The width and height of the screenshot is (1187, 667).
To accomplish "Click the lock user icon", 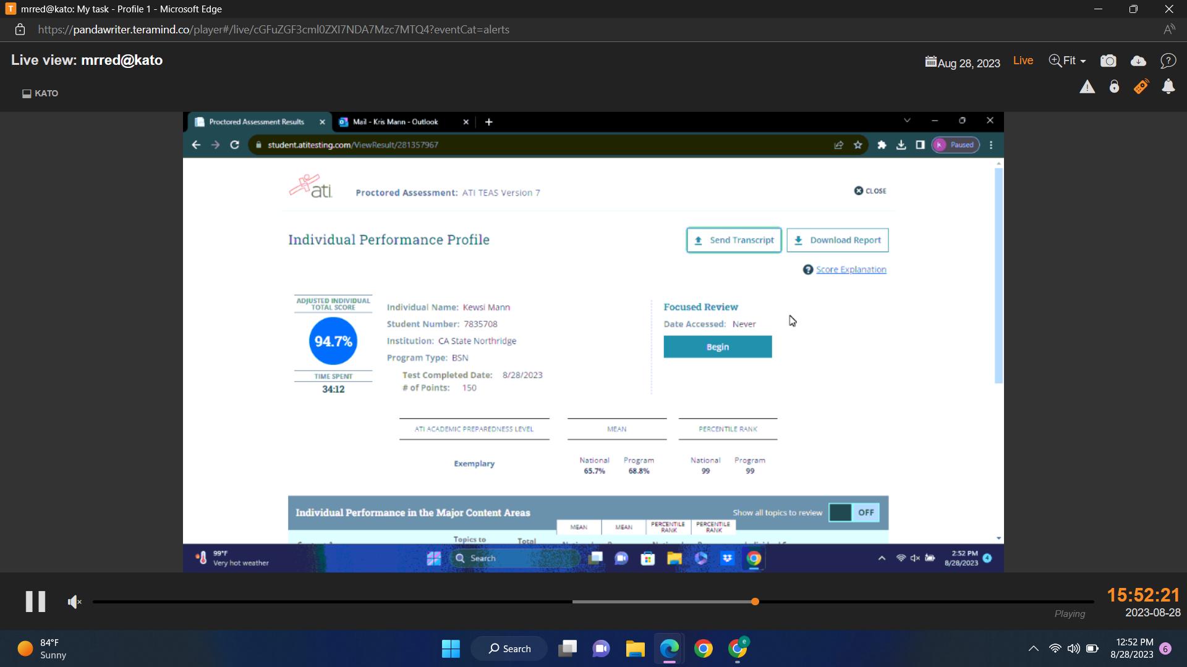I will pos(1114,87).
